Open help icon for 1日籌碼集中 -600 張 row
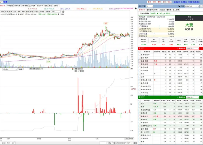The height and width of the screenshot is (145, 203). point(160,26)
